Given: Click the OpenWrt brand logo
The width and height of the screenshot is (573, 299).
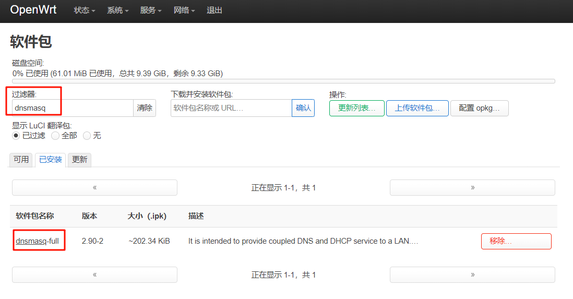Looking at the screenshot, I should [33, 10].
